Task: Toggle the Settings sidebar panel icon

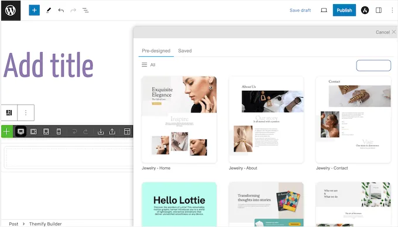Action: [x=379, y=10]
